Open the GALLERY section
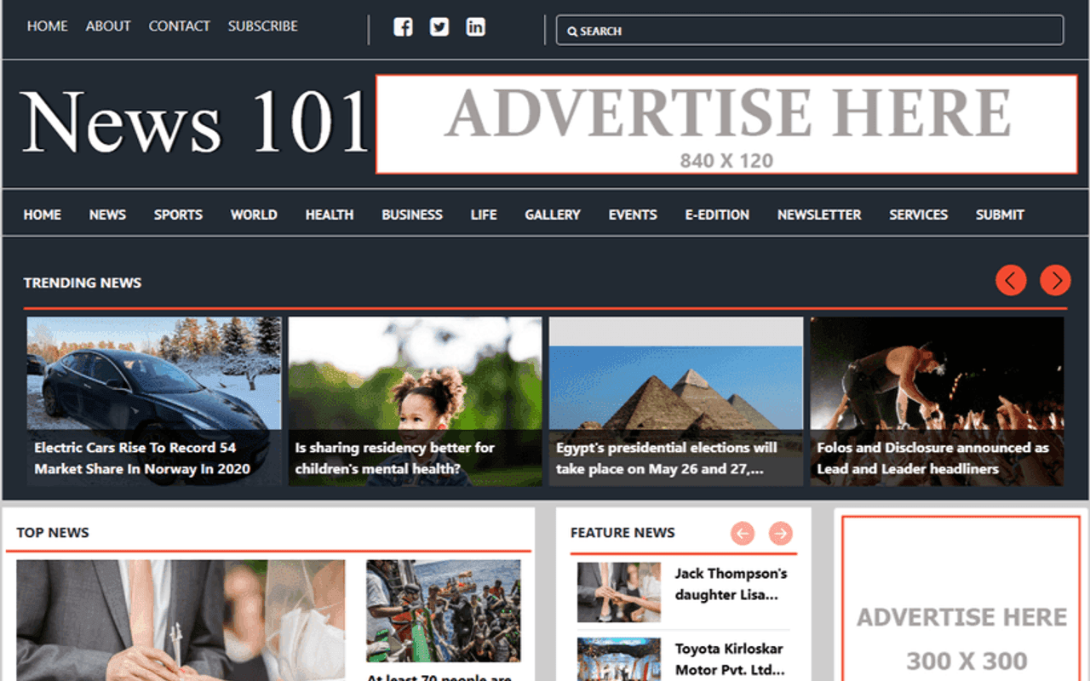The width and height of the screenshot is (1090, 681). (552, 215)
